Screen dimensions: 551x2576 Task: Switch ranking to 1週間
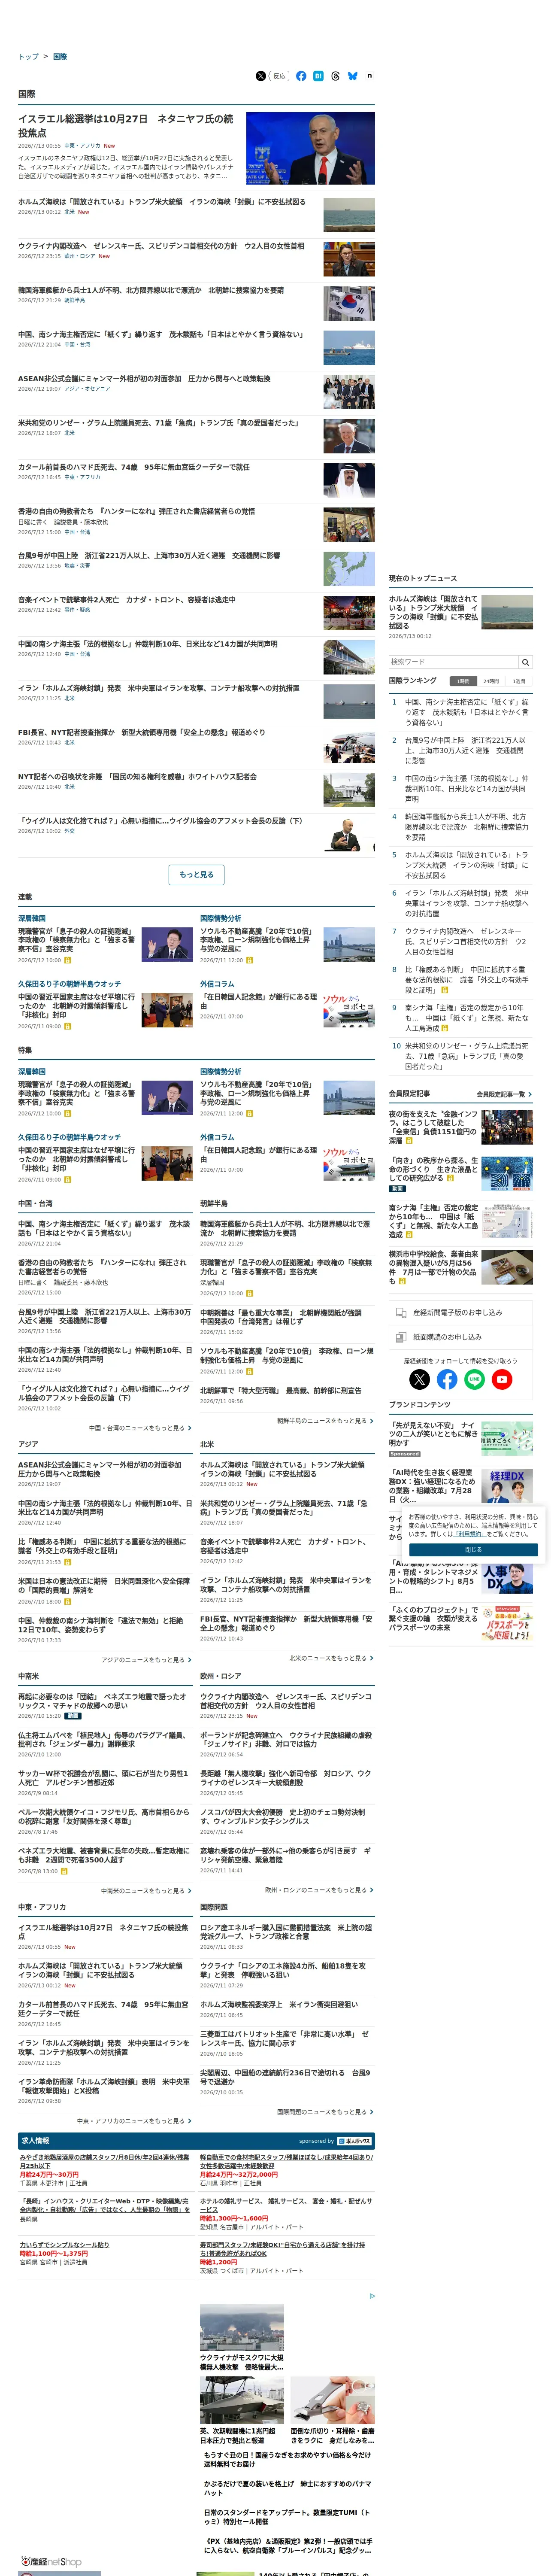[519, 681]
